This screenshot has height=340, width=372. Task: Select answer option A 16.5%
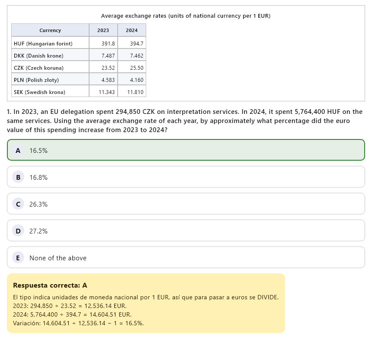click(186, 150)
